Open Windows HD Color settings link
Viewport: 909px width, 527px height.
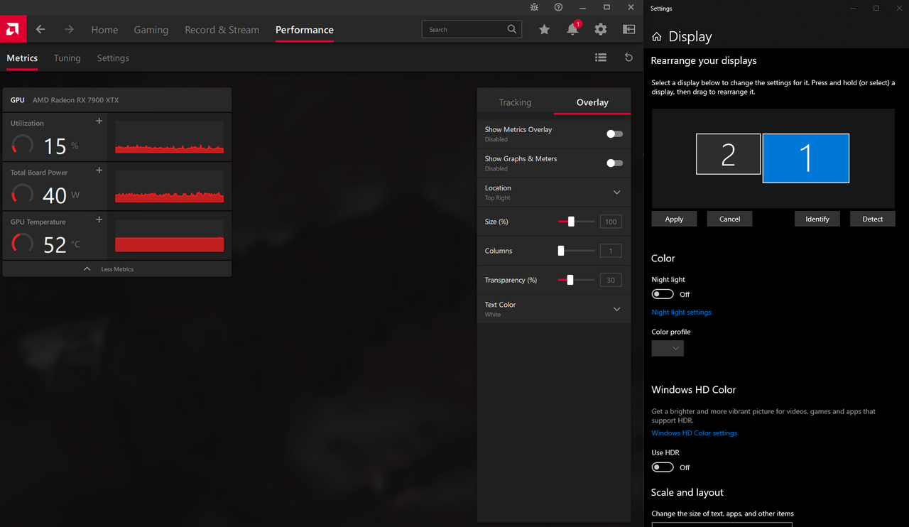click(694, 433)
